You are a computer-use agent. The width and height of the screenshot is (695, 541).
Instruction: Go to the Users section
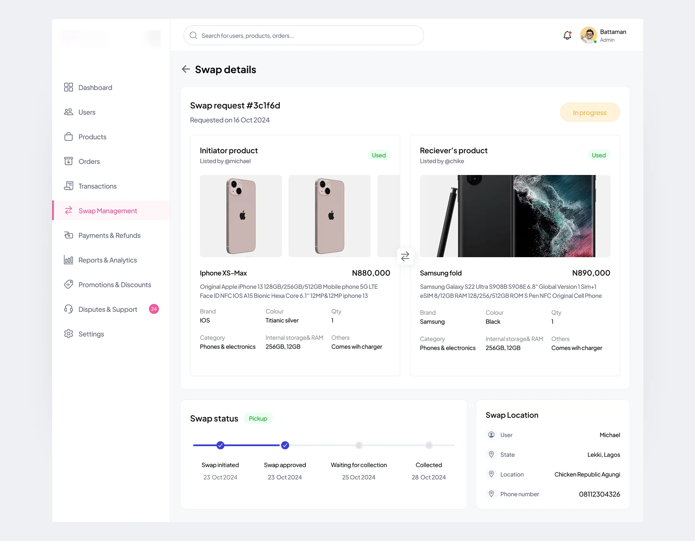(x=111, y=112)
